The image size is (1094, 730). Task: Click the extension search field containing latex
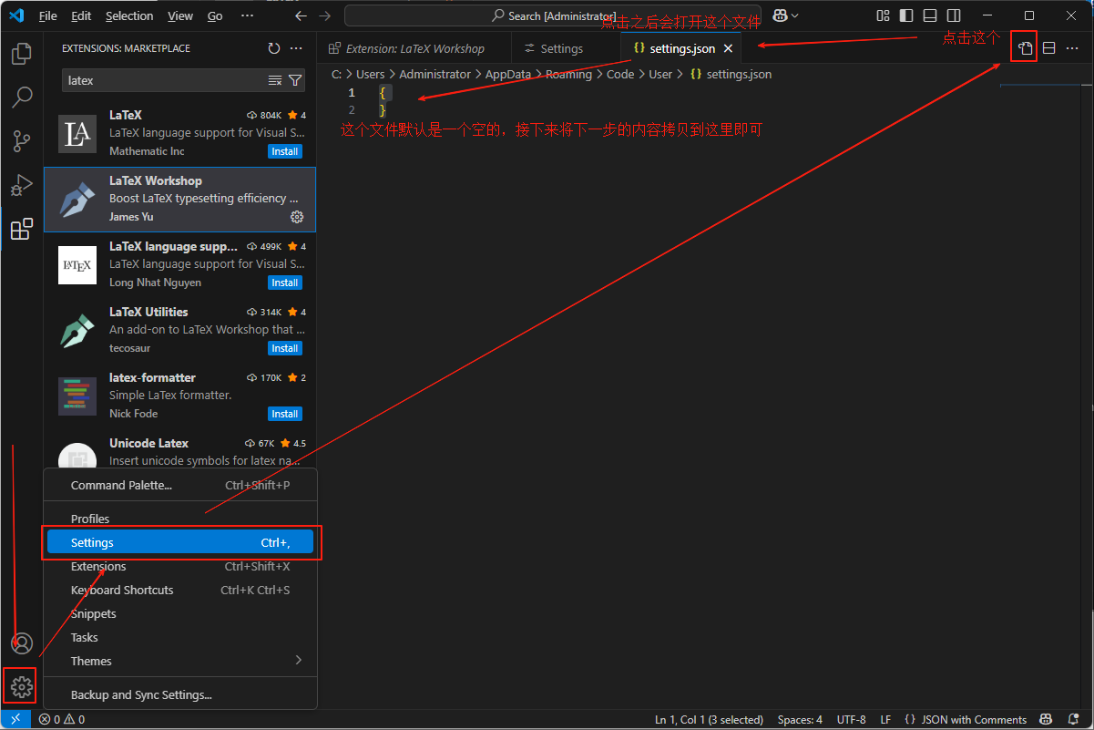coord(164,80)
